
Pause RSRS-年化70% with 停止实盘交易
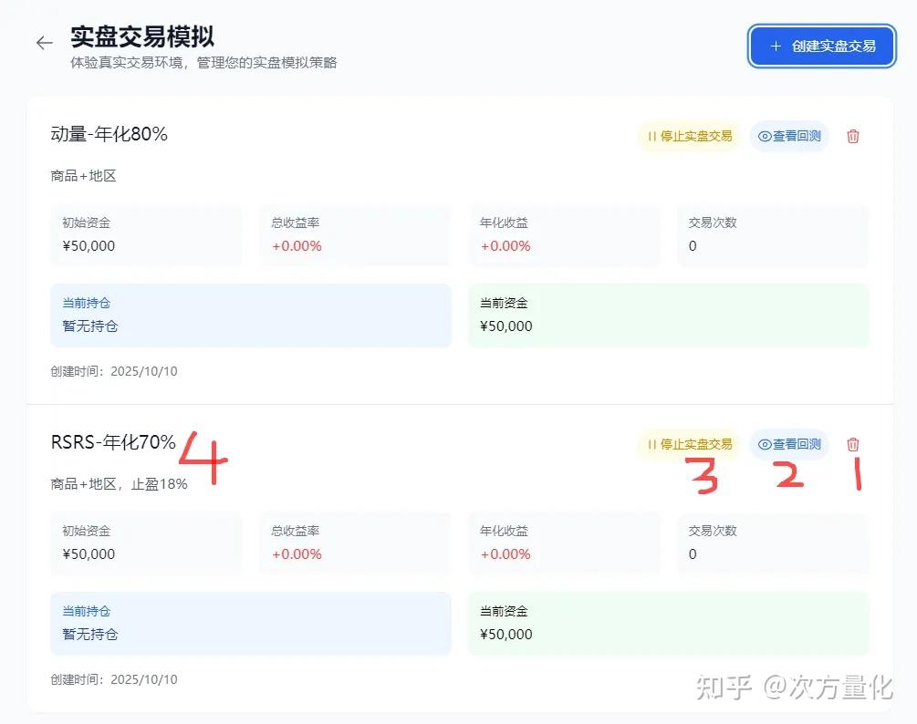click(689, 445)
